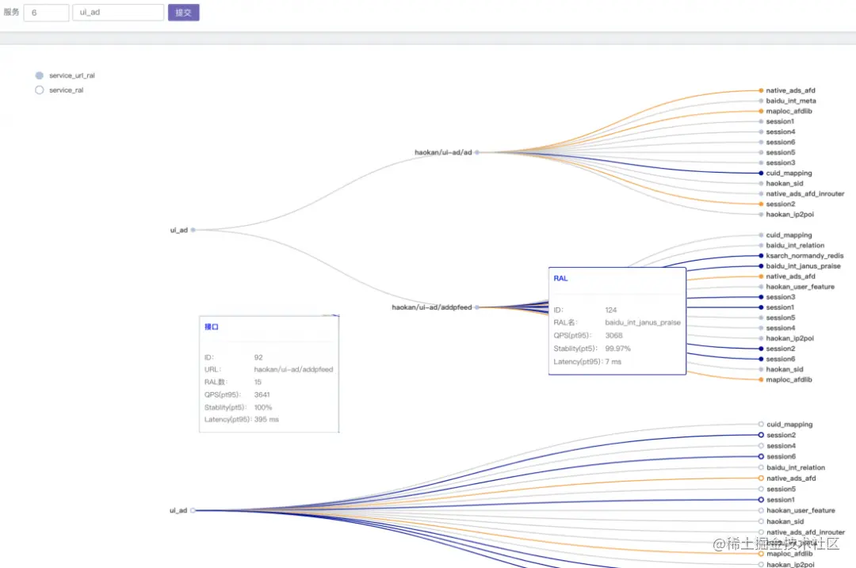
Task: Focus the service ID field containing 6
Action: coord(47,13)
